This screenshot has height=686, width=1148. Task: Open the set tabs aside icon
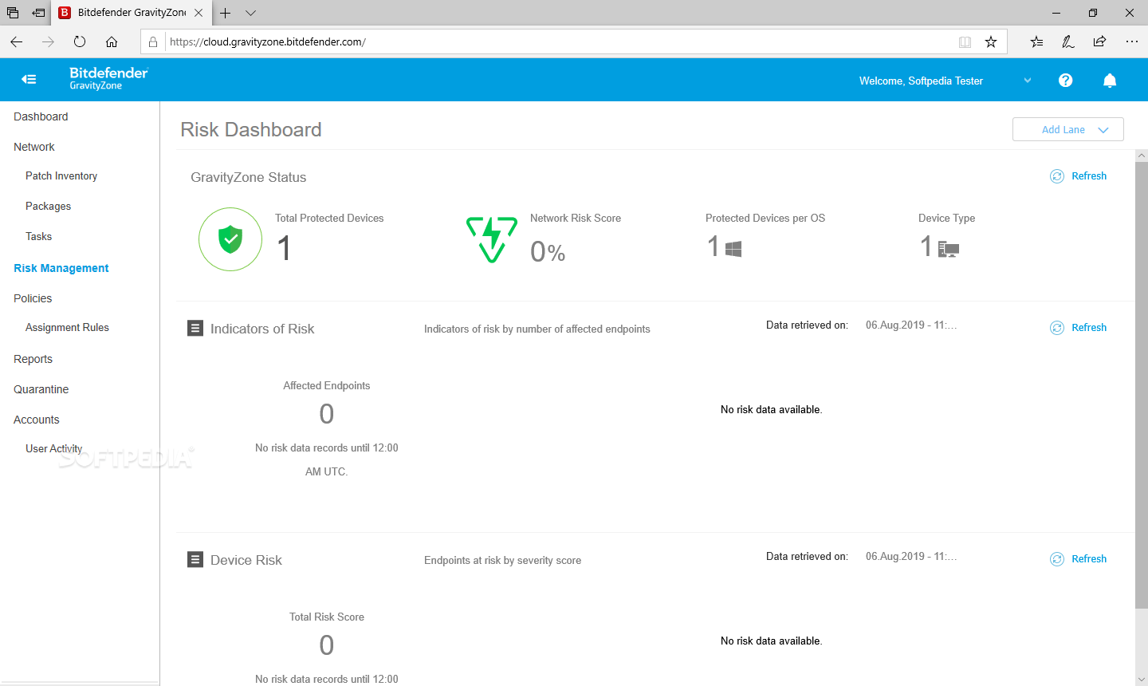point(38,13)
